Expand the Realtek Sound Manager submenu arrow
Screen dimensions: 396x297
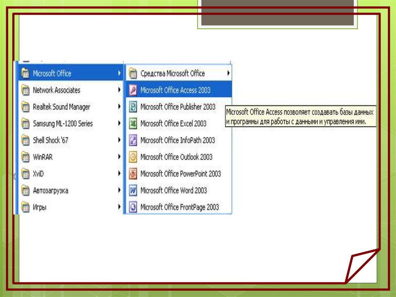pyautogui.click(x=119, y=106)
